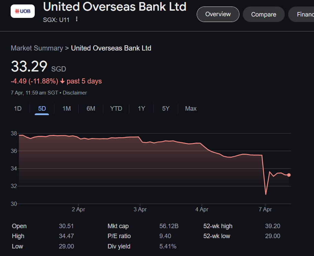Show the 5Y chart range
This screenshot has width=314, height=256.
pos(166,109)
